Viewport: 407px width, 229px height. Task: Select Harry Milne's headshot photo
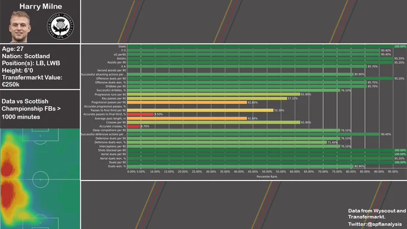(x=20, y=27)
